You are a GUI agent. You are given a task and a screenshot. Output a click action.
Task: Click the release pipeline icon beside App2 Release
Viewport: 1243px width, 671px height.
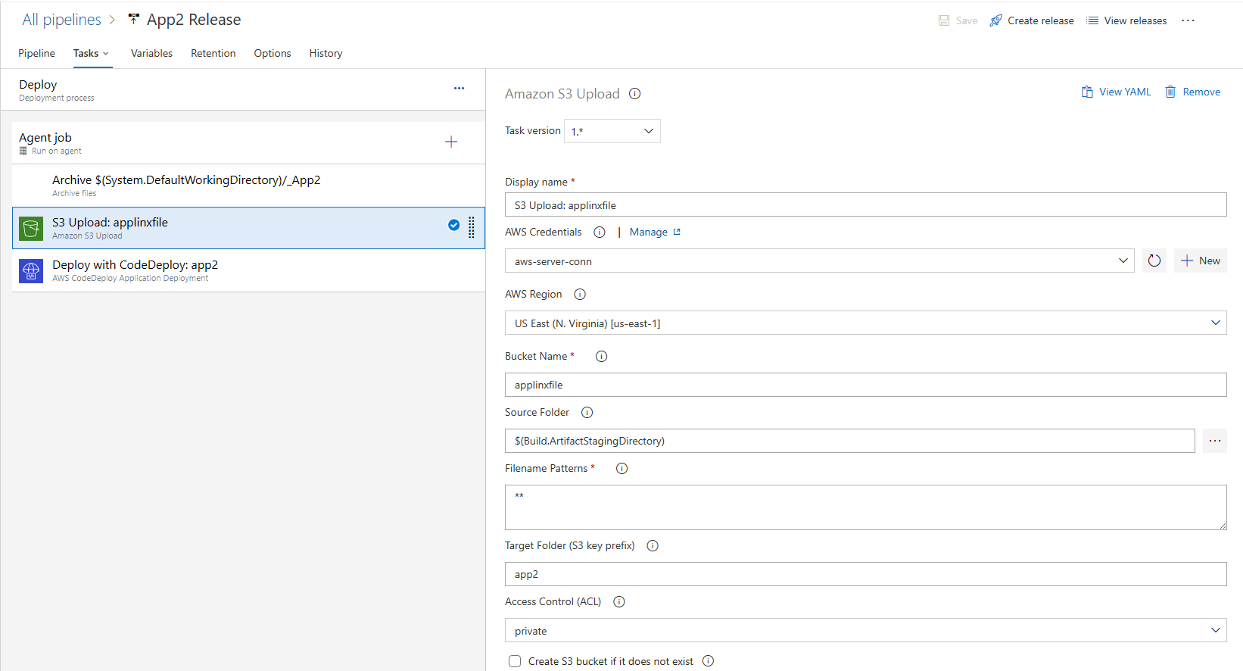[134, 20]
